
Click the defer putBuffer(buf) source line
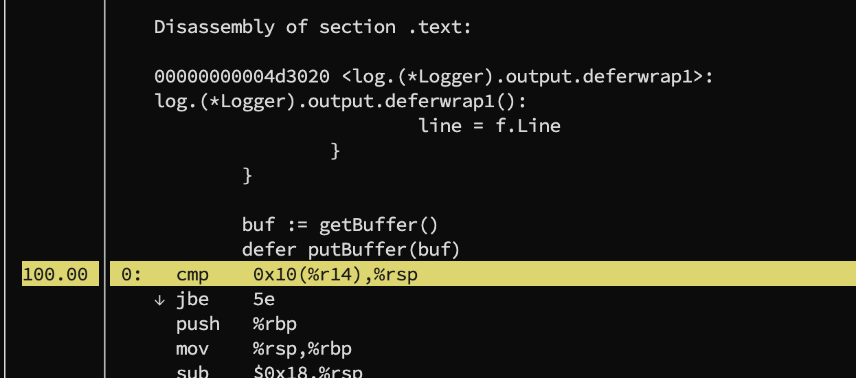tap(350, 249)
